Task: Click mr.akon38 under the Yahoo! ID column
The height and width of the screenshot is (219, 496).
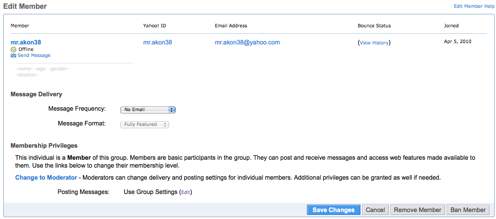Action: tap(157, 42)
